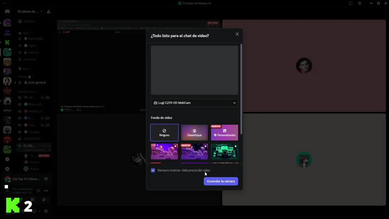Open the girl avatar server icon
389x219 pixels.
7,81
